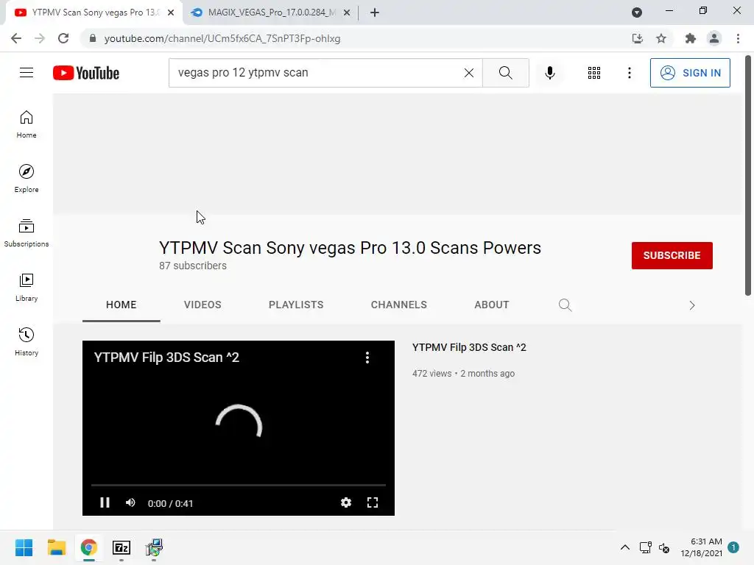Pause the channel trailer video
This screenshot has width=754, height=565.
click(105, 502)
